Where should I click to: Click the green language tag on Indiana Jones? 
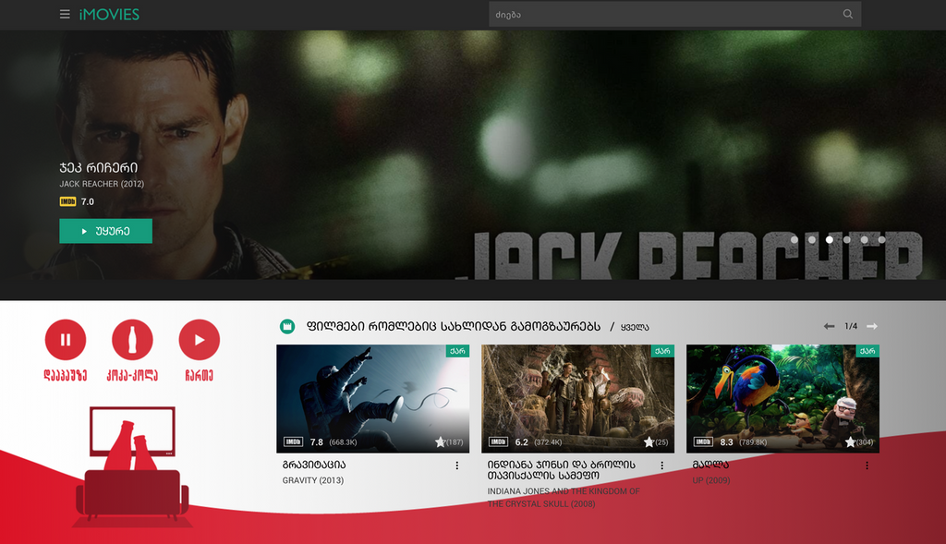point(663,351)
